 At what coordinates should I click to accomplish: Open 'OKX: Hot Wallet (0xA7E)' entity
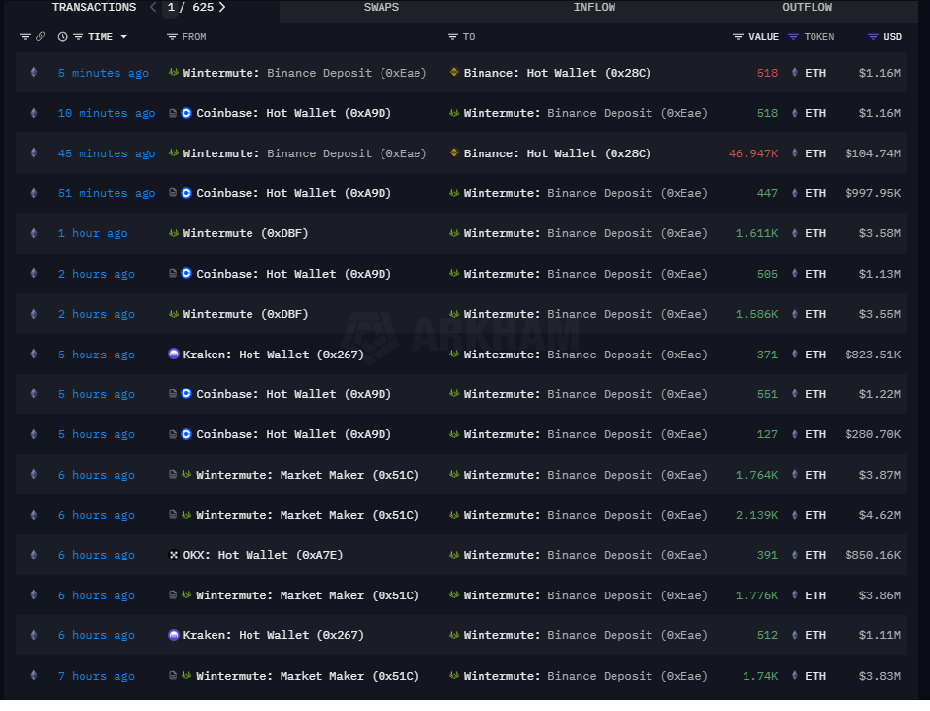[263, 555]
